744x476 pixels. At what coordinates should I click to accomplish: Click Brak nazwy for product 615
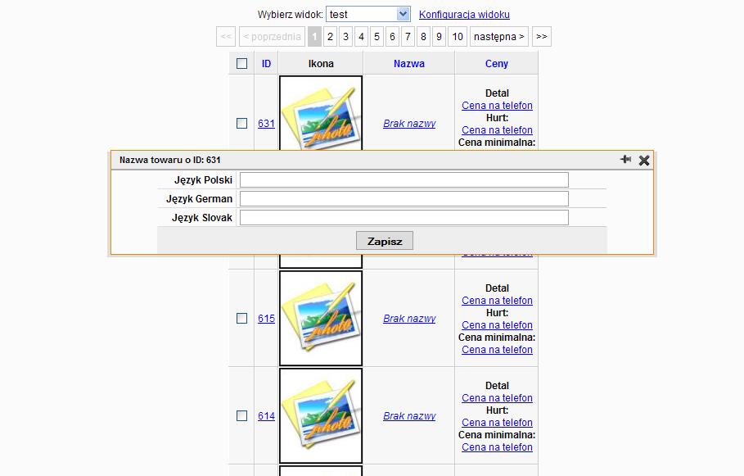pyautogui.click(x=409, y=318)
